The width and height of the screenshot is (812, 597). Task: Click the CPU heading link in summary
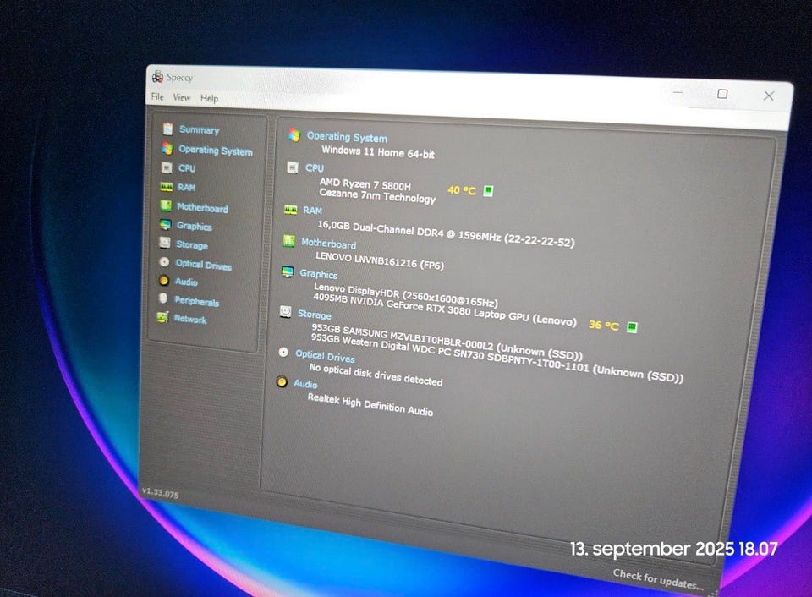pyautogui.click(x=315, y=167)
